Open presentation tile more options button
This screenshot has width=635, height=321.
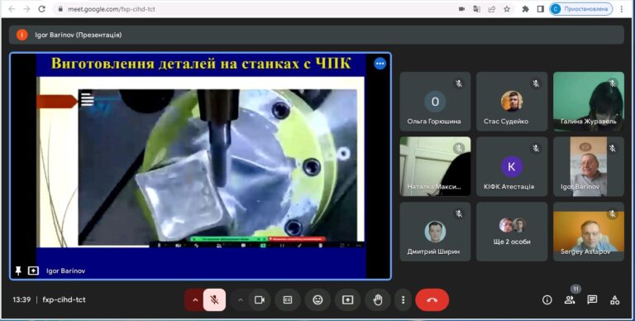(x=380, y=64)
